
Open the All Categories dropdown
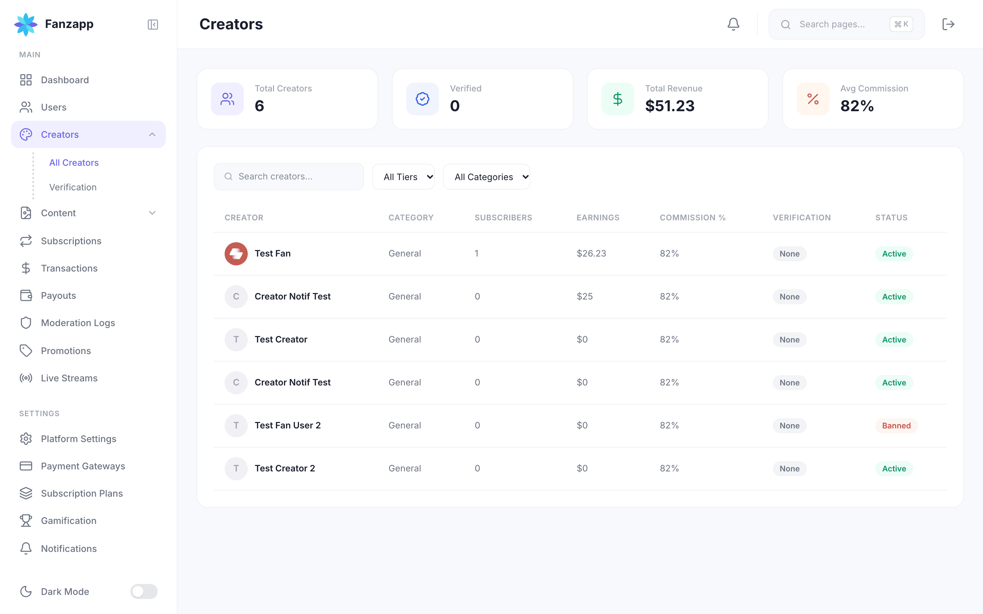point(487,177)
